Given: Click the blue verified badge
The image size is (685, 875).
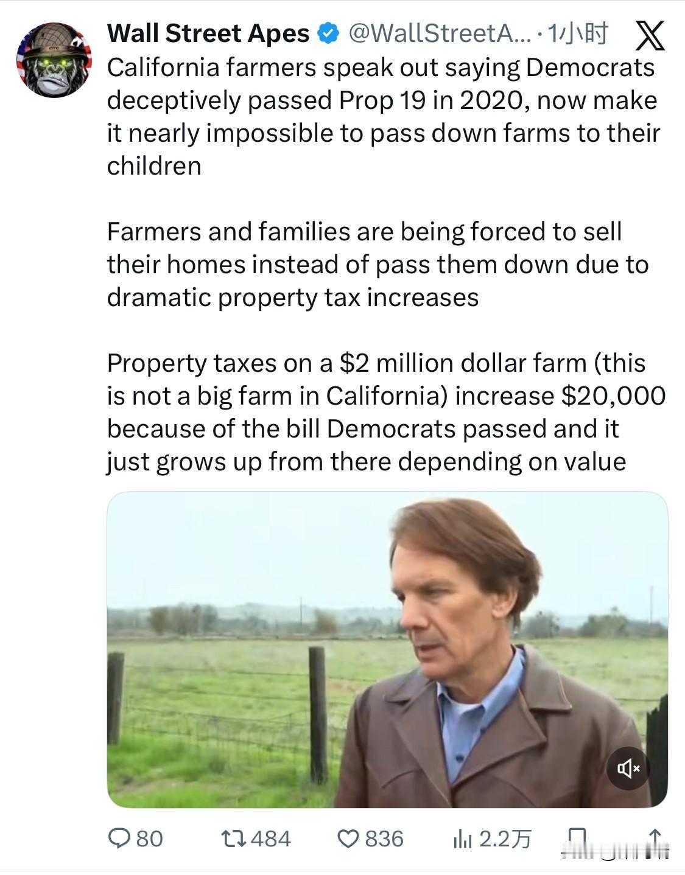Looking at the screenshot, I should (x=329, y=33).
